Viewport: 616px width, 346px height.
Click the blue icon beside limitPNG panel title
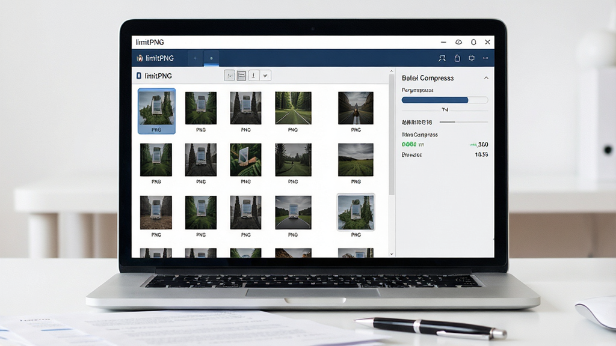(139, 76)
